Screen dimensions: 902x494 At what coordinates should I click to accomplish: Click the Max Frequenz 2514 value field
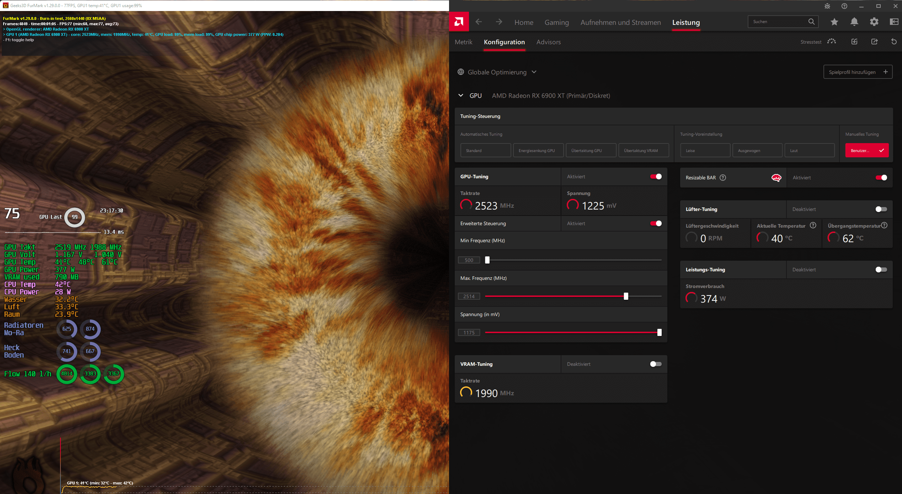(x=469, y=296)
